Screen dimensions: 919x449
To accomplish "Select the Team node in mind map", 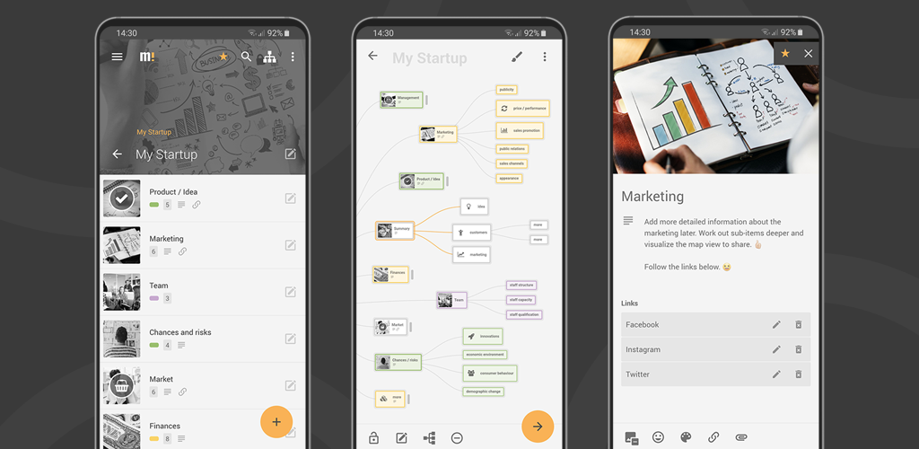I will coord(452,300).
